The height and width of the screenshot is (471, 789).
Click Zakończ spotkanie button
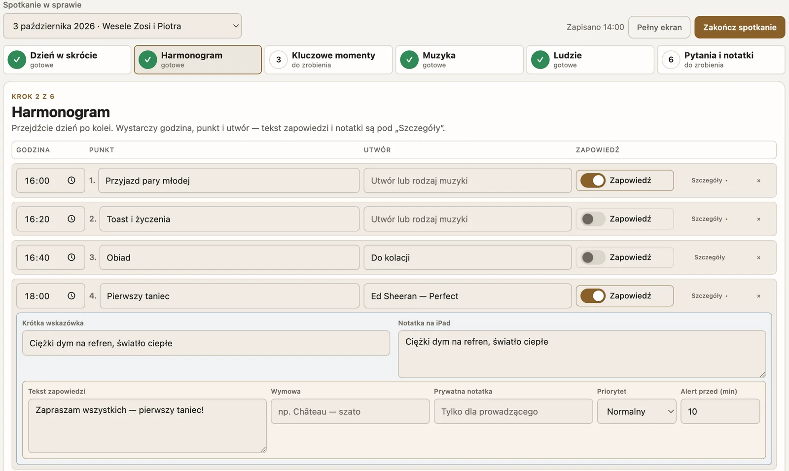(740, 27)
